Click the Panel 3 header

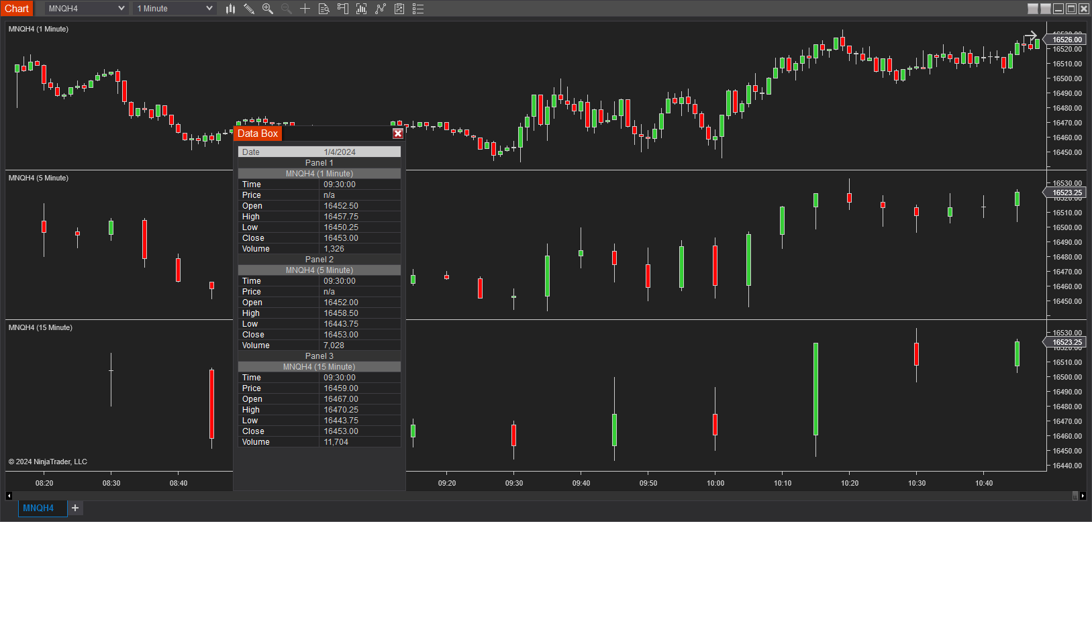(319, 356)
